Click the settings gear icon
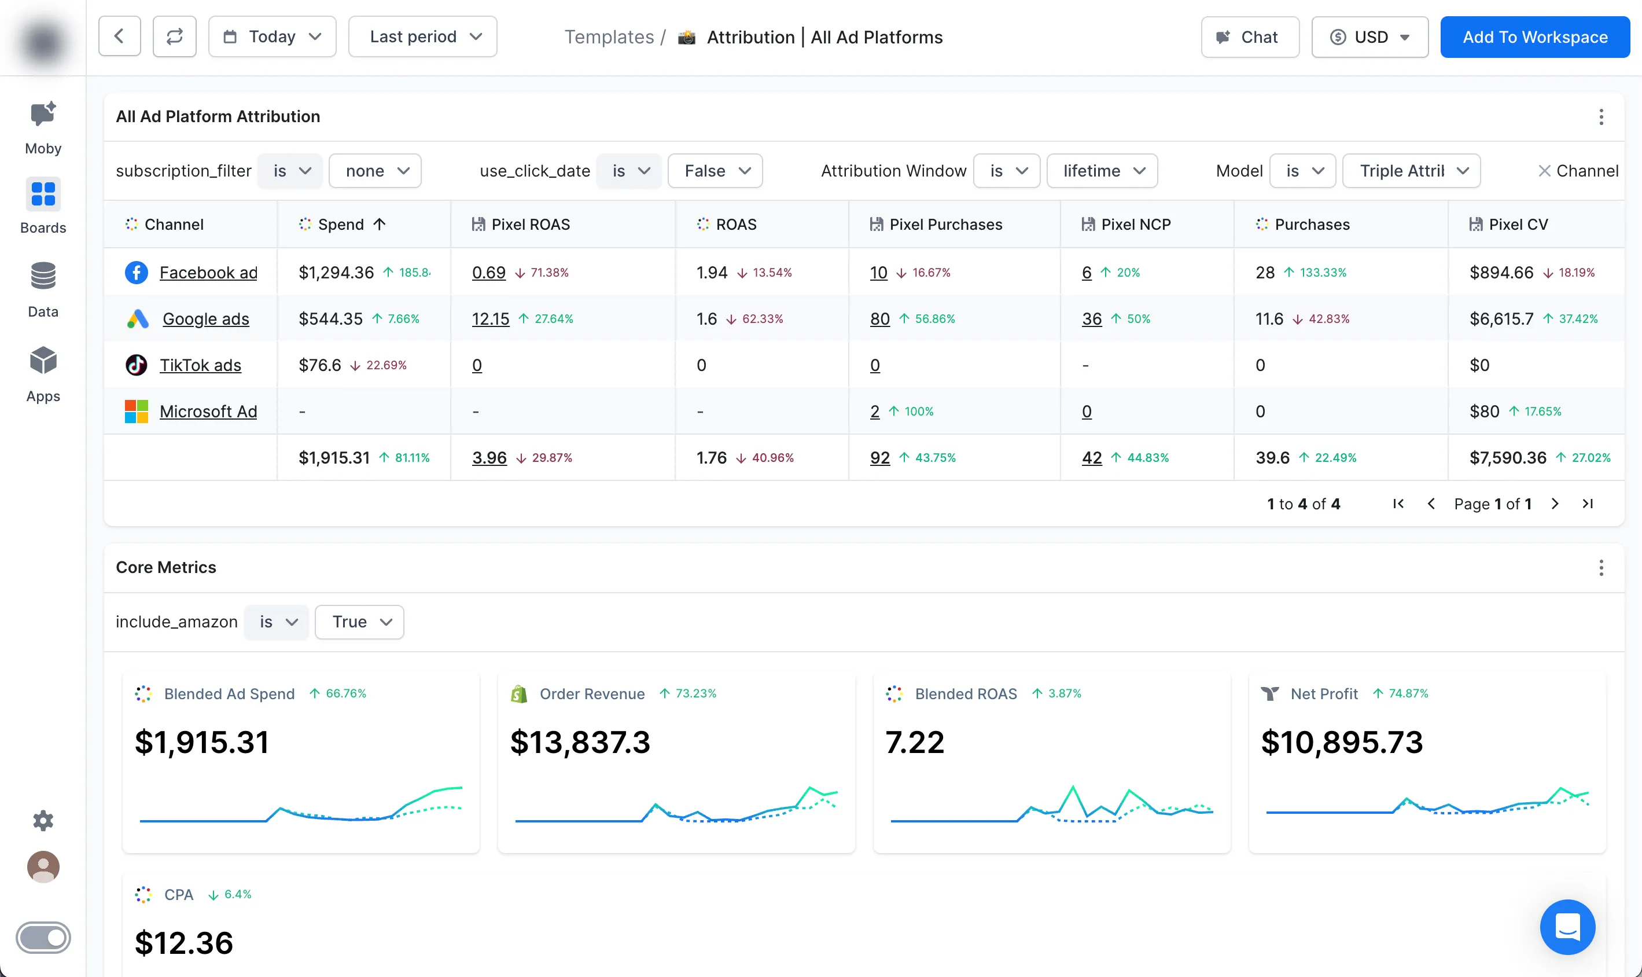 (43, 820)
